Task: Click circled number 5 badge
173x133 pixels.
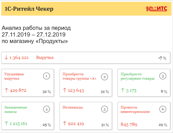Action: point(105,109)
